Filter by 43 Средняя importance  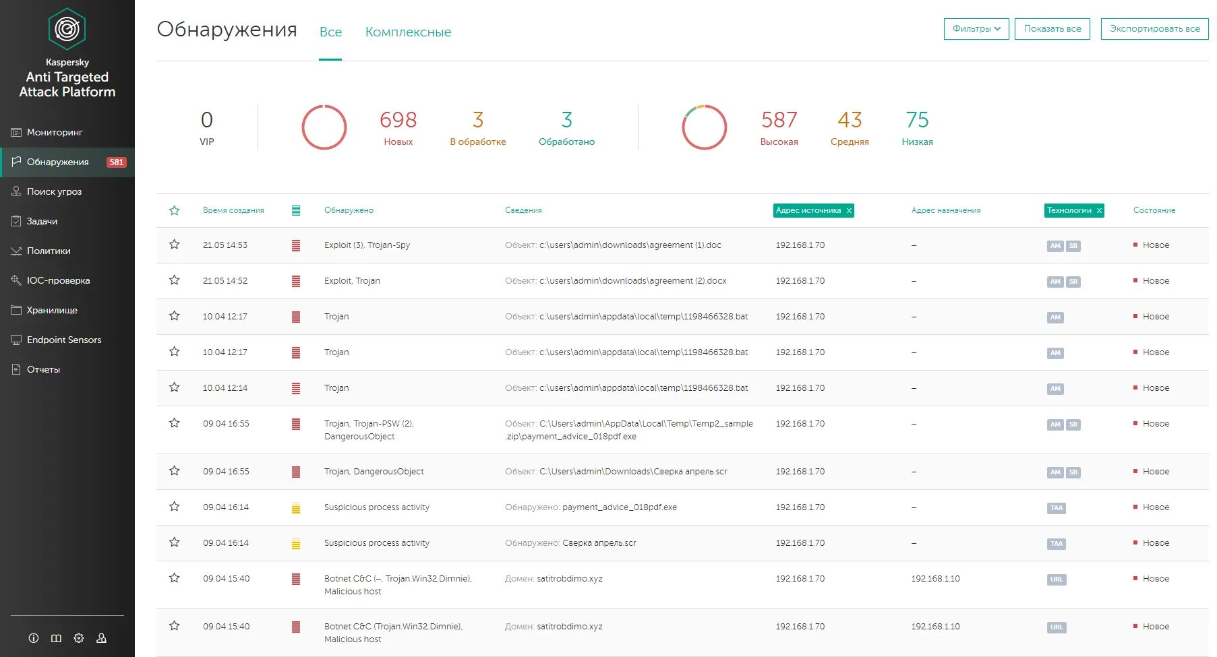click(850, 127)
